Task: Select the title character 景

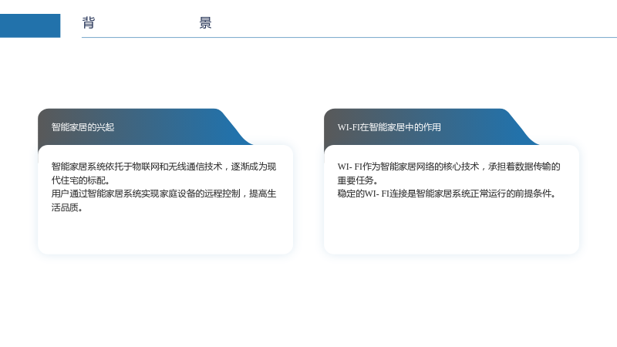Action: pos(205,22)
